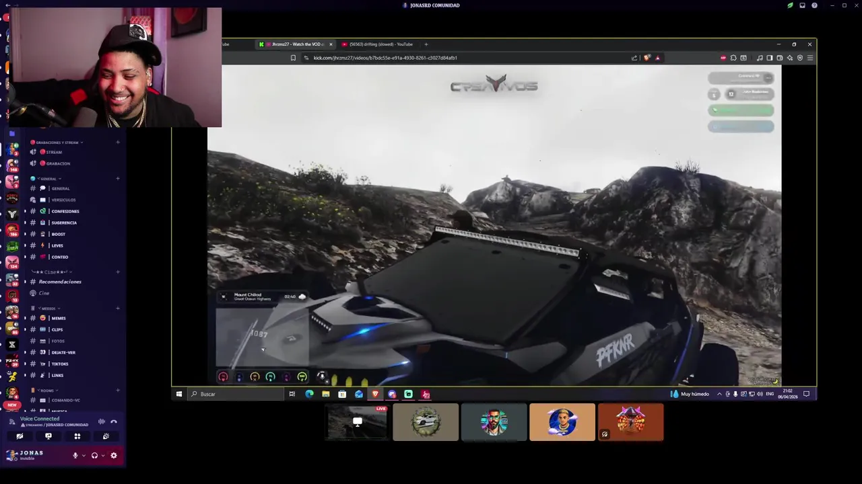The image size is (862, 484).
Task: Open microphone input options arrow
Action: point(84,455)
